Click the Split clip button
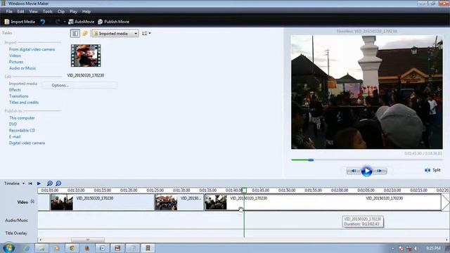The image size is (450, 253). coord(432,170)
